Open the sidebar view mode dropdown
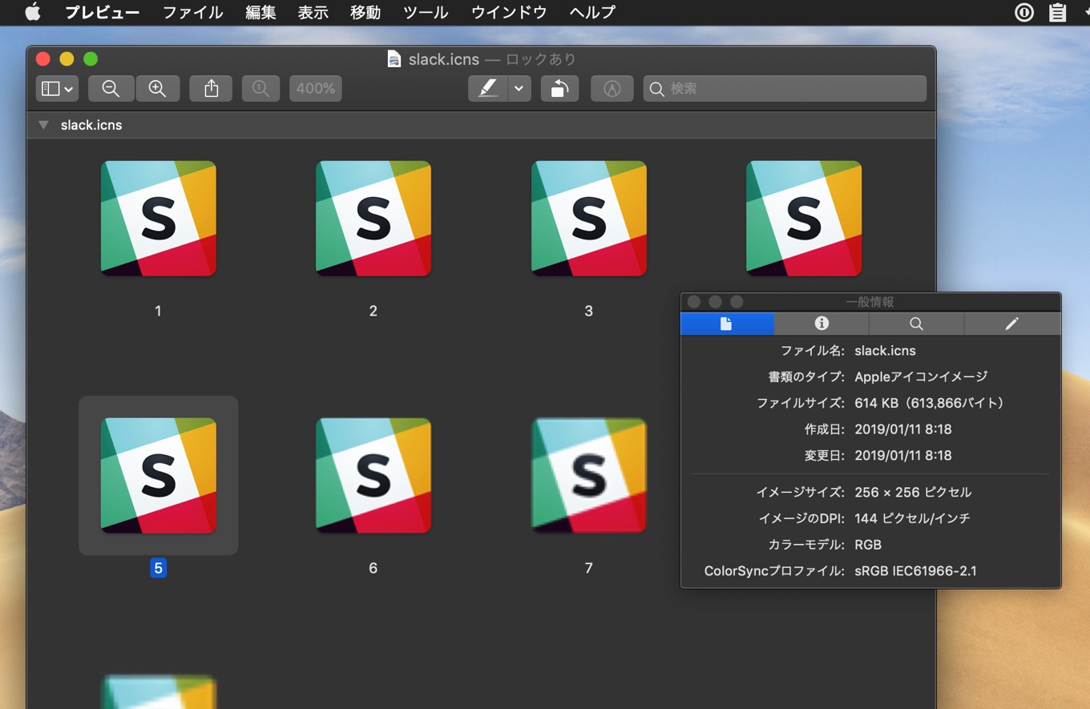This screenshot has width=1090, height=709. click(57, 89)
